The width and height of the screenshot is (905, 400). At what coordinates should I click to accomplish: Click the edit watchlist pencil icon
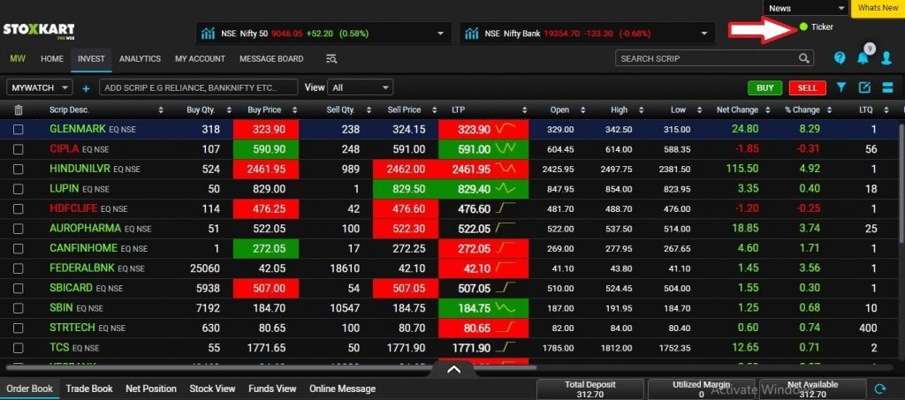tap(864, 87)
